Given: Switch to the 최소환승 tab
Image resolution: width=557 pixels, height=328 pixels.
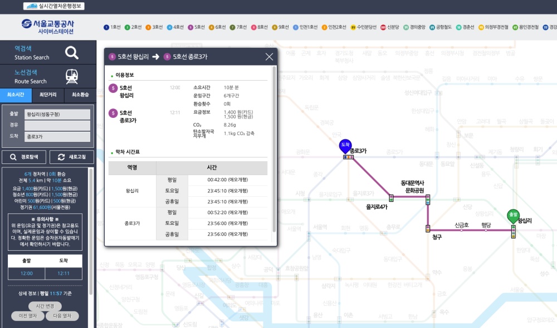Looking at the screenshot, I should pos(80,95).
